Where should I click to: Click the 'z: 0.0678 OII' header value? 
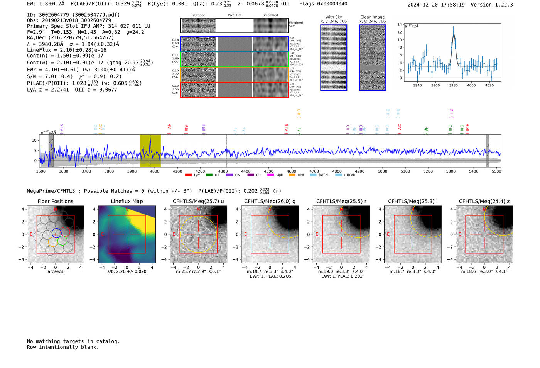pyautogui.click(x=264, y=4)
